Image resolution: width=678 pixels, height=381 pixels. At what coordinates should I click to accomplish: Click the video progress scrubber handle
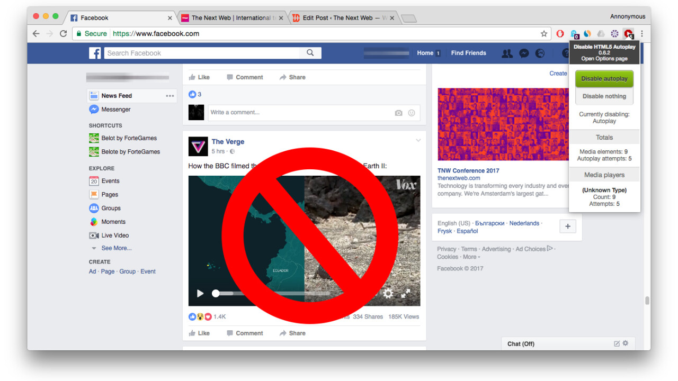[216, 293]
